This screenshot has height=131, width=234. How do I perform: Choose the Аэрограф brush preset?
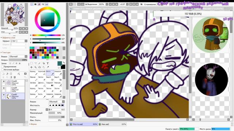coord(42,73)
